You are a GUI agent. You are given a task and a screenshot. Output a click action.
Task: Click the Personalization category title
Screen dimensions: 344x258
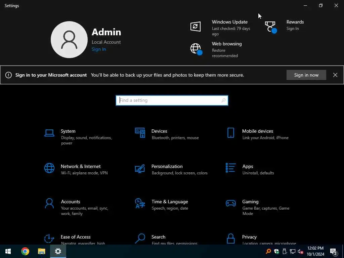(167, 166)
